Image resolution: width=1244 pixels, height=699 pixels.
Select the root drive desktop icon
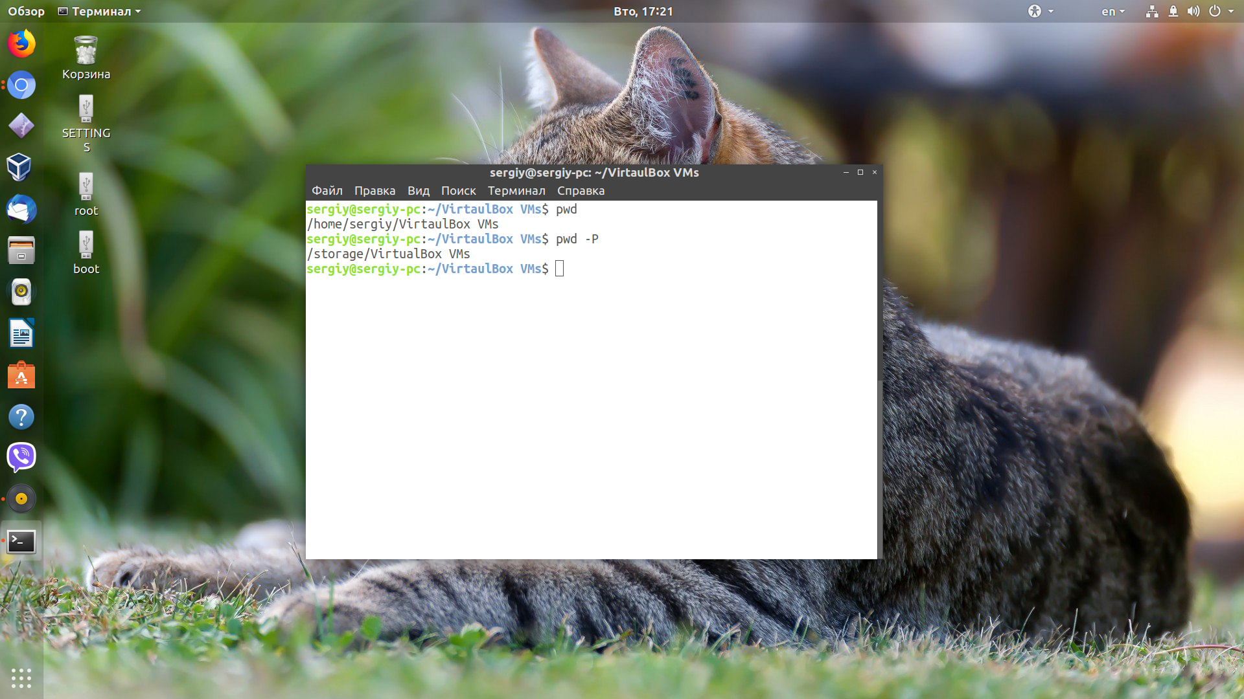[86, 194]
